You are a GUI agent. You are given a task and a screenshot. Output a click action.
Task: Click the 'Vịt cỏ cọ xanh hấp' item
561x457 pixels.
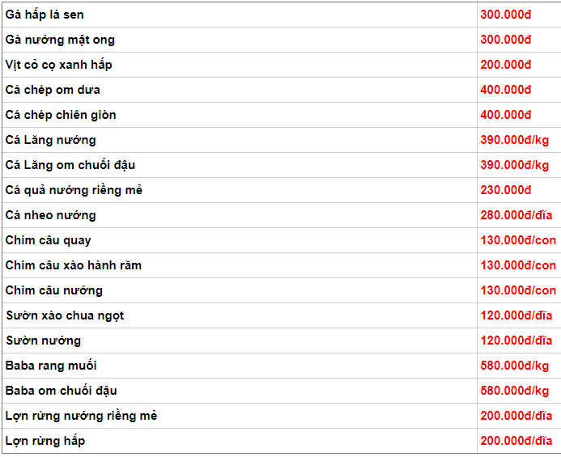pyautogui.click(x=58, y=65)
